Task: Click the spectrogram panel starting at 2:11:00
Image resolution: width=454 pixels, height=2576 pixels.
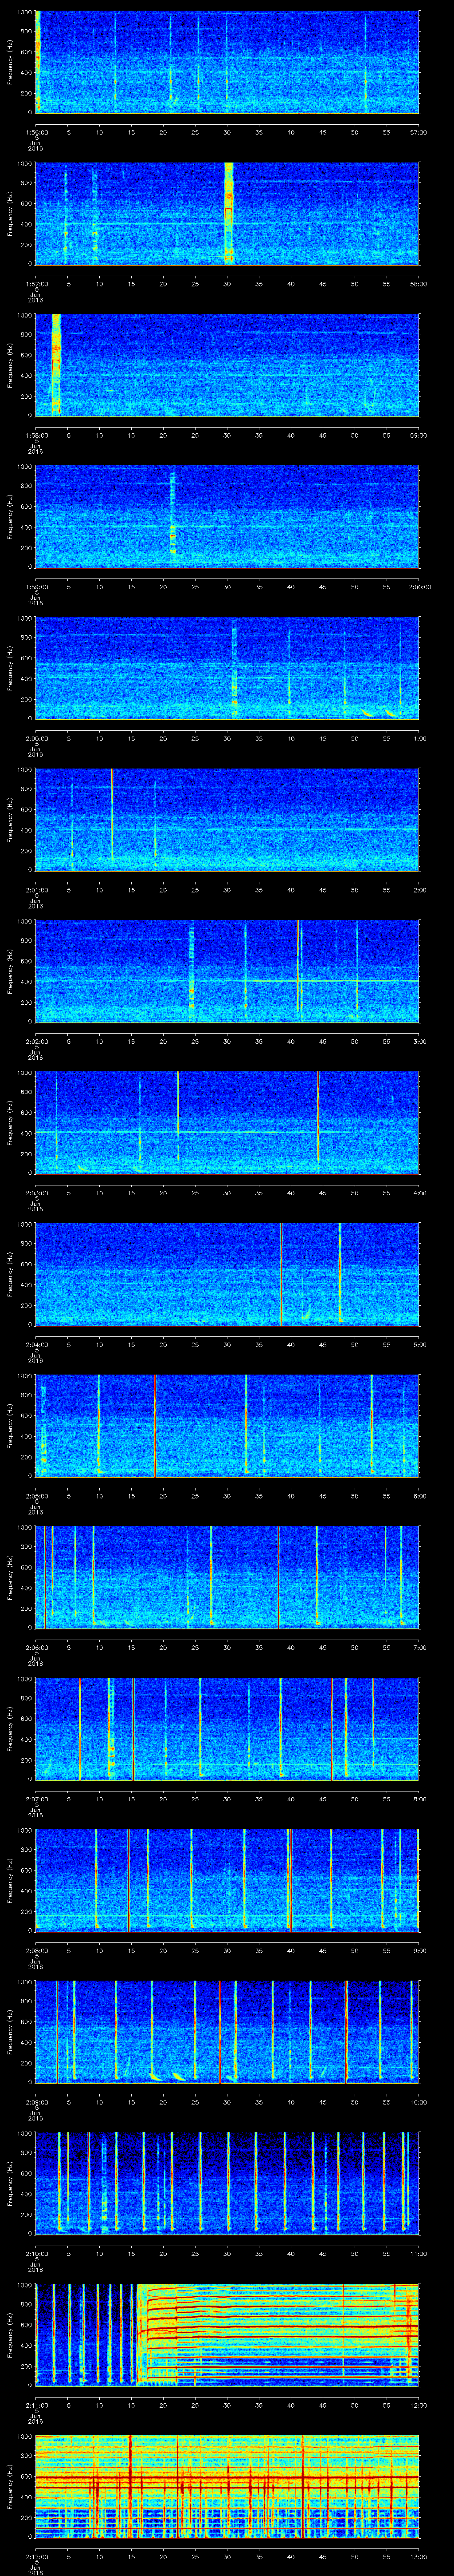Action: click(227, 2334)
